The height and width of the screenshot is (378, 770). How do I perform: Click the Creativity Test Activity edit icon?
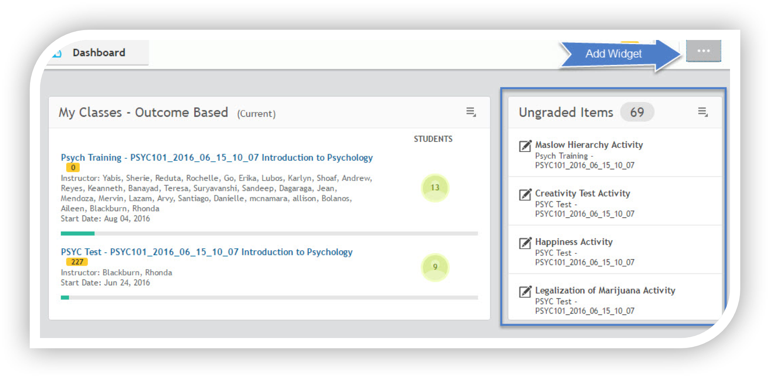pos(525,194)
